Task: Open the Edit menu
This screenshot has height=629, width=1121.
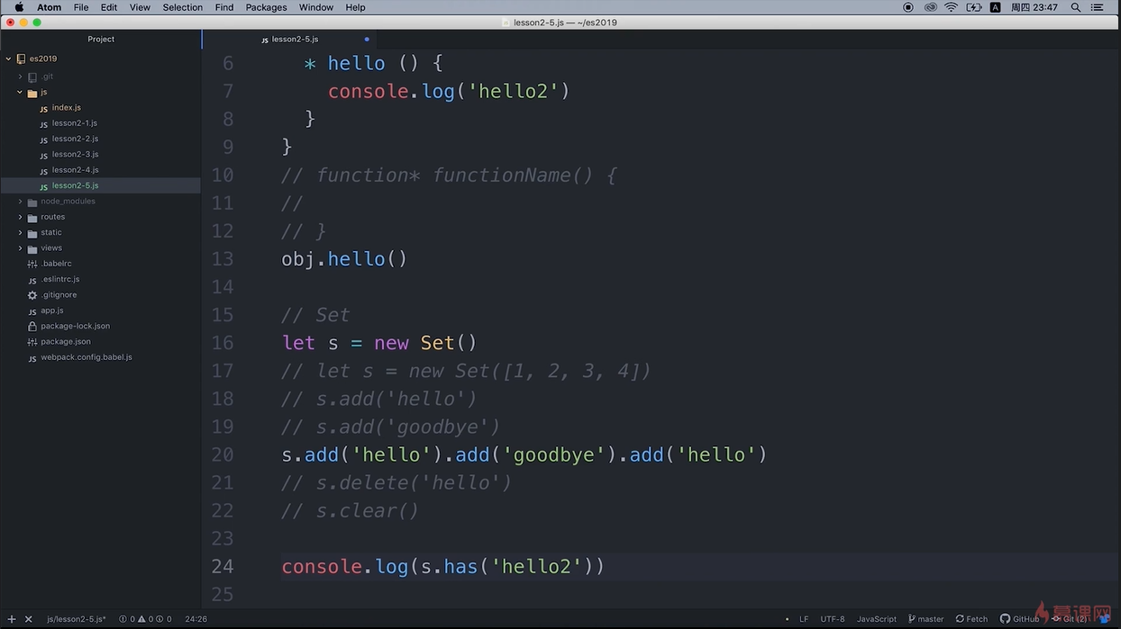Action: pos(109,7)
